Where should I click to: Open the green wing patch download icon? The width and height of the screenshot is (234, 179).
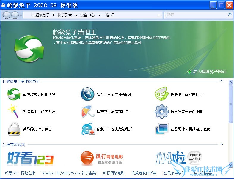click(x=161, y=94)
